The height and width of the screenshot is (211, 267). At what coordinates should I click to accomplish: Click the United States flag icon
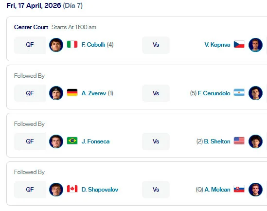pos(239,141)
